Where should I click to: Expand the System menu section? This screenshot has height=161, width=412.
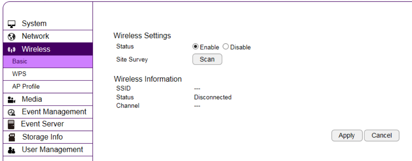click(34, 24)
